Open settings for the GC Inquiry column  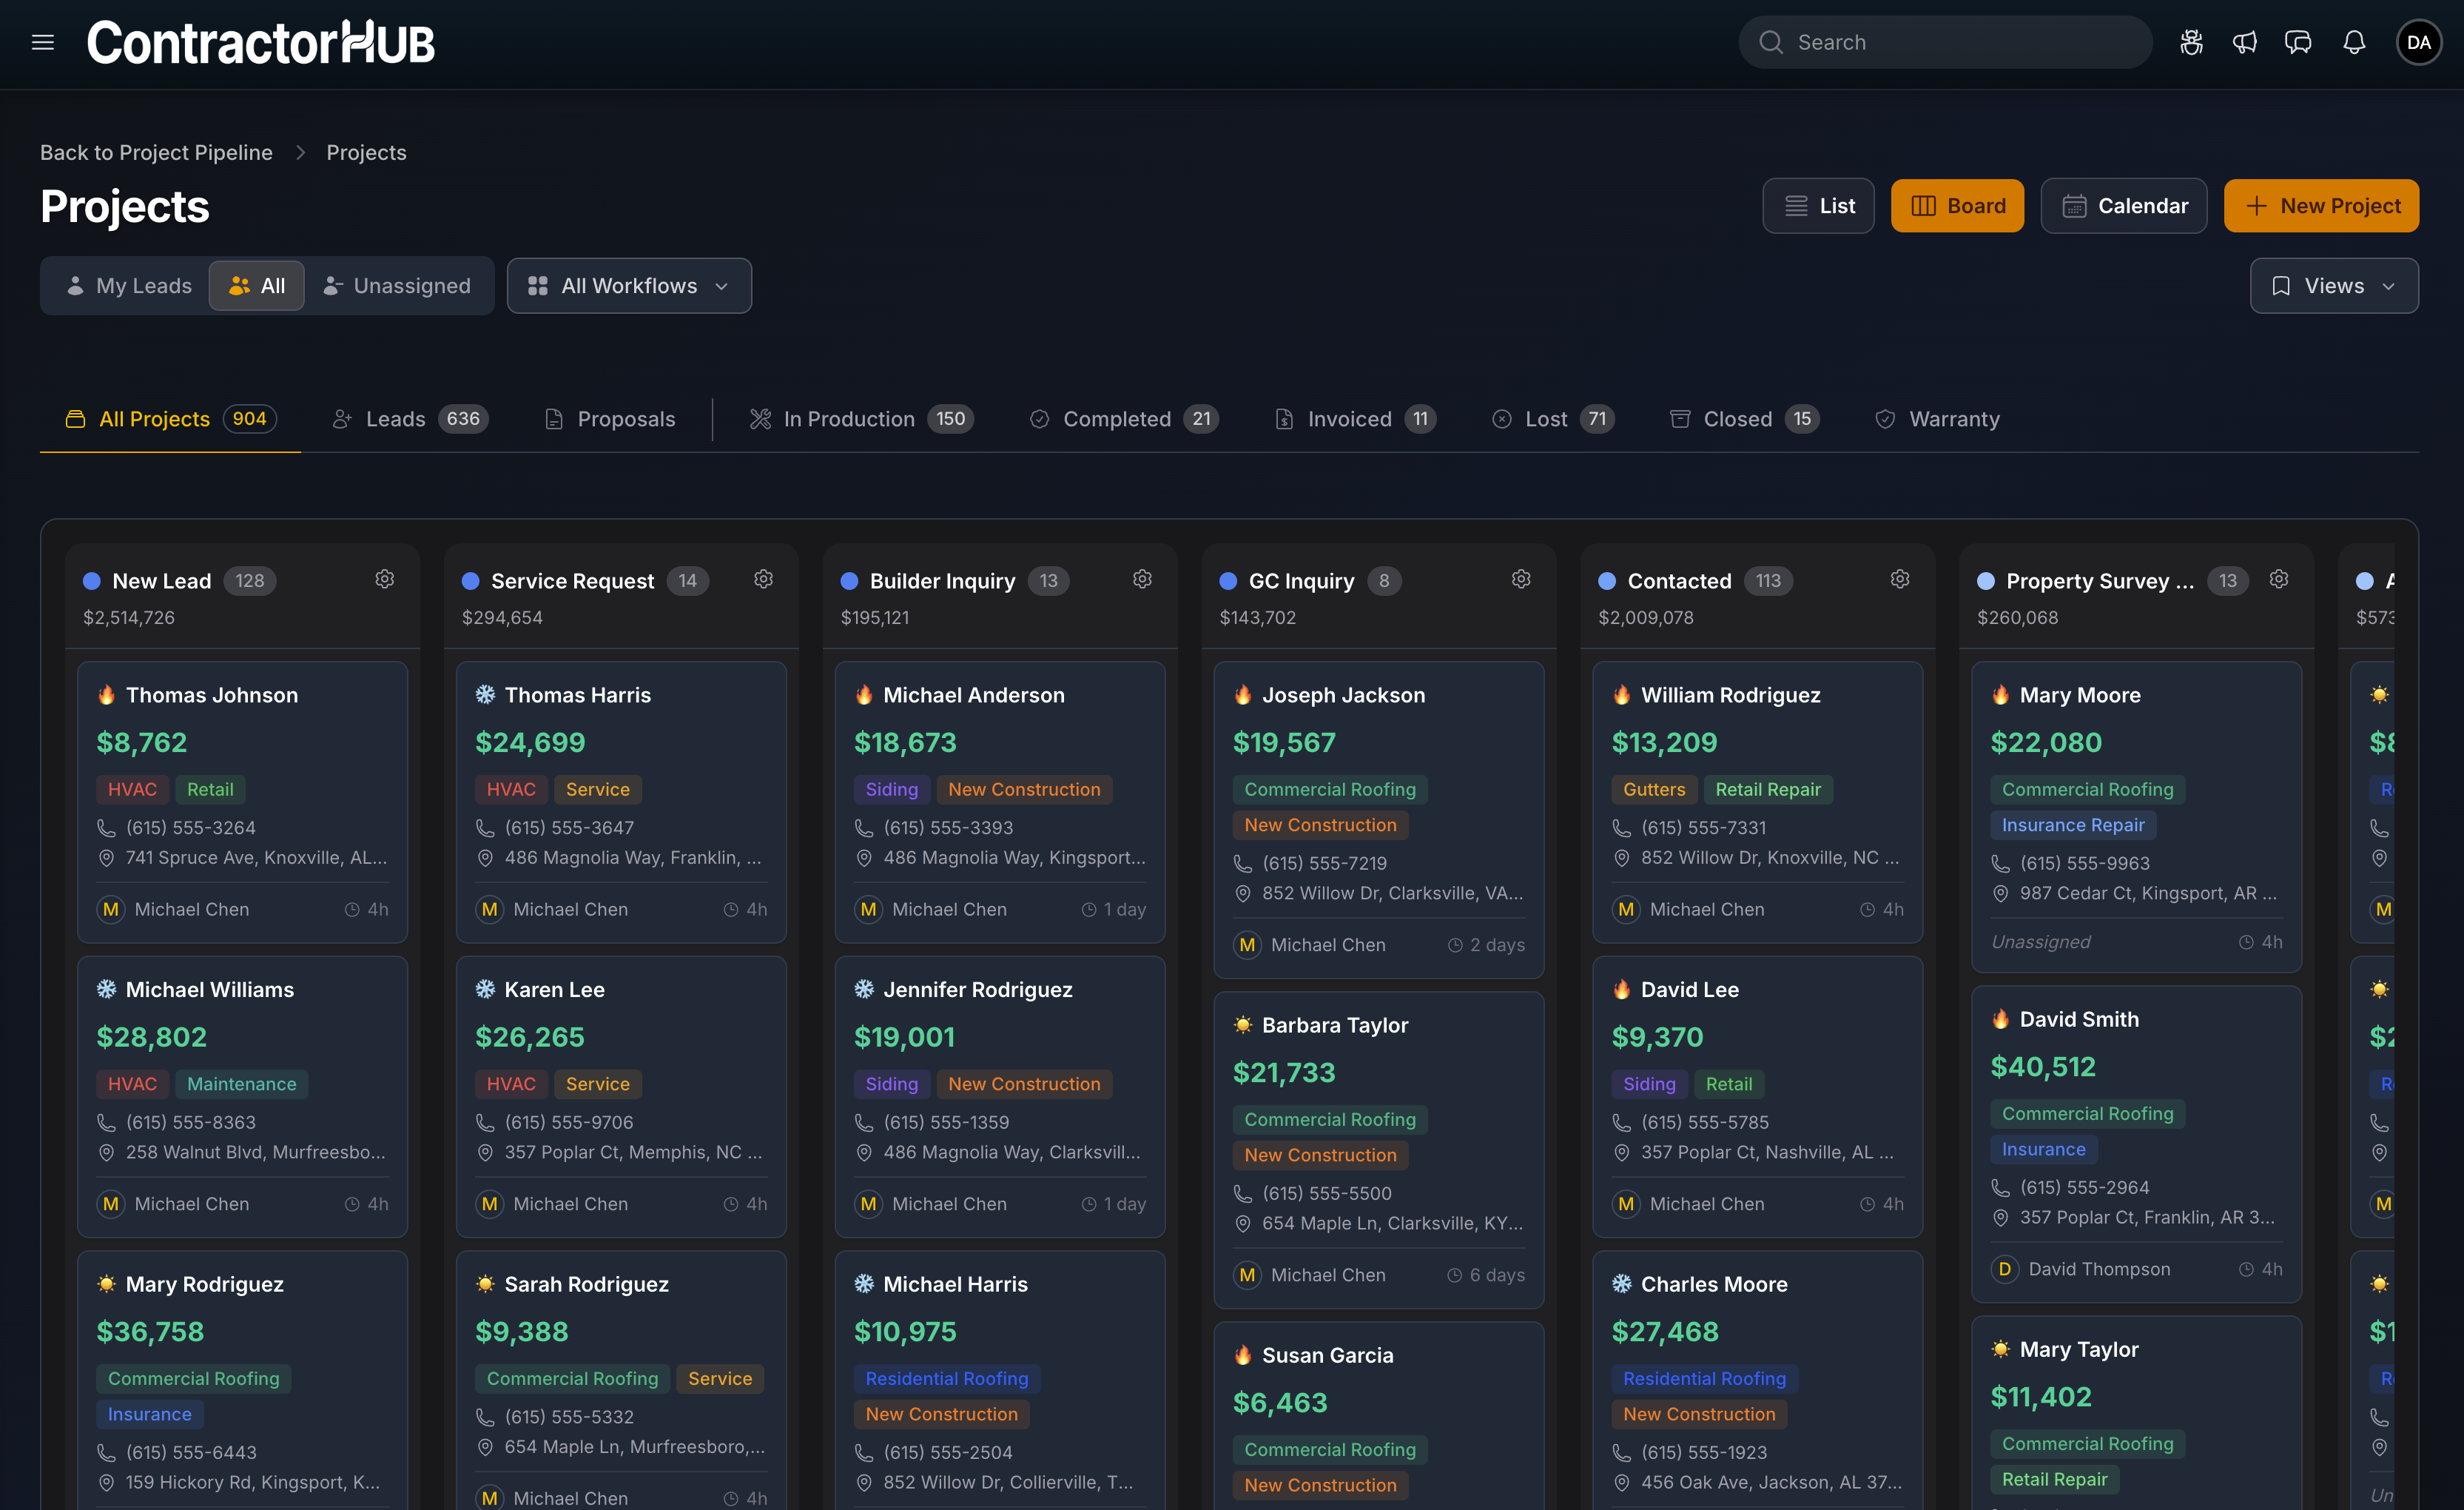point(1520,578)
